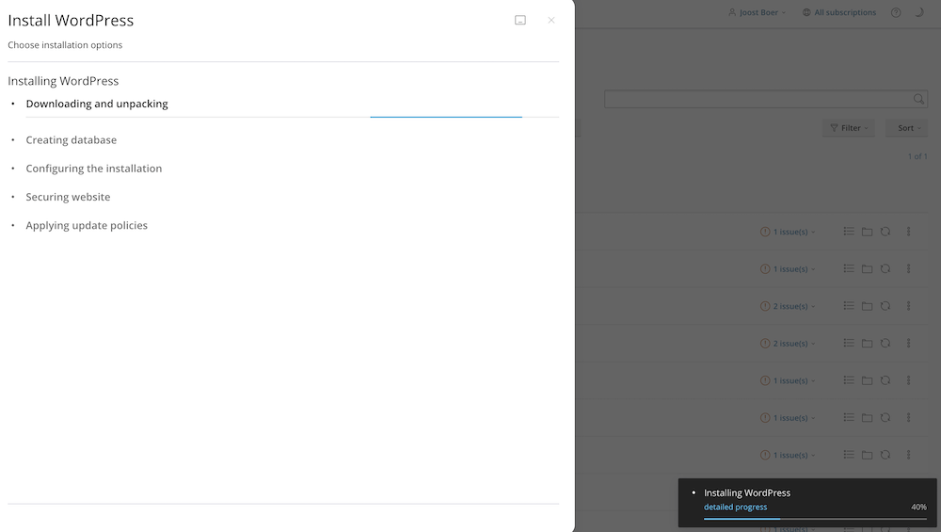Click into the site search field

758,99
